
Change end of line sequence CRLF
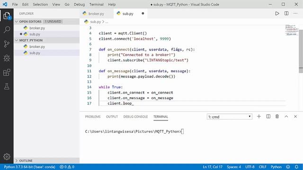(x=262, y=167)
